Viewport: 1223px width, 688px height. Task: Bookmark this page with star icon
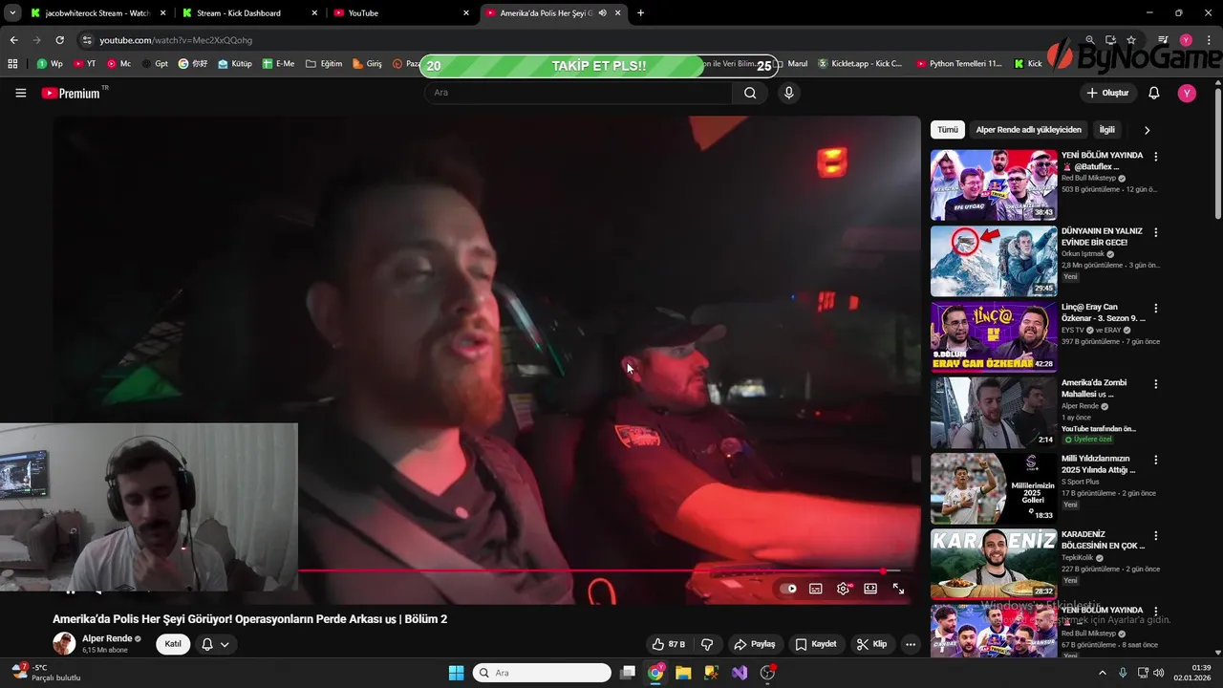tap(1131, 40)
